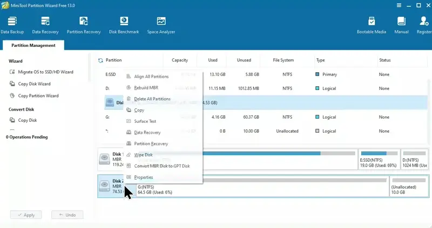Click the Convert Disk section heading
432x228 pixels.
[x=21, y=109]
